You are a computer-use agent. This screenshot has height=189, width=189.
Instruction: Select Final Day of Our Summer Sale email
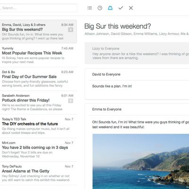point(38,79)
